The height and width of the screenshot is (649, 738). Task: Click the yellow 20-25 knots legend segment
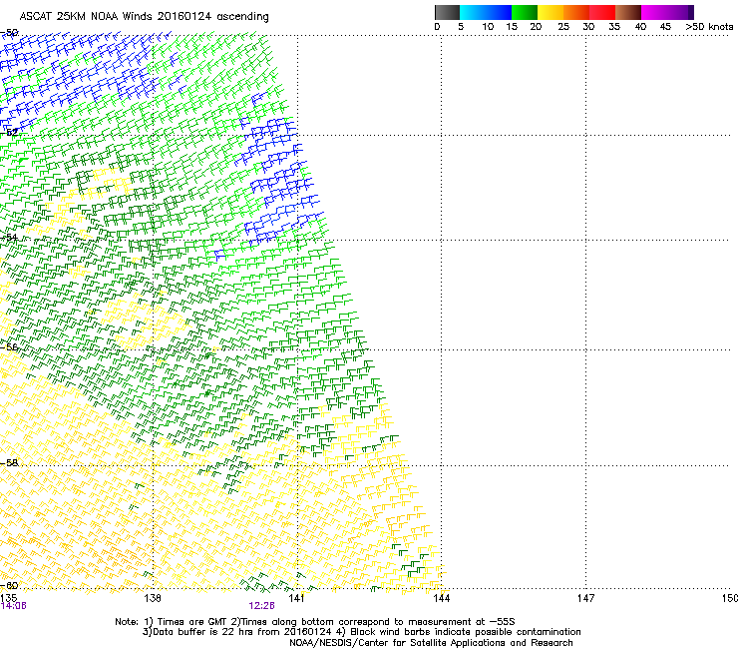click(551, 12)
